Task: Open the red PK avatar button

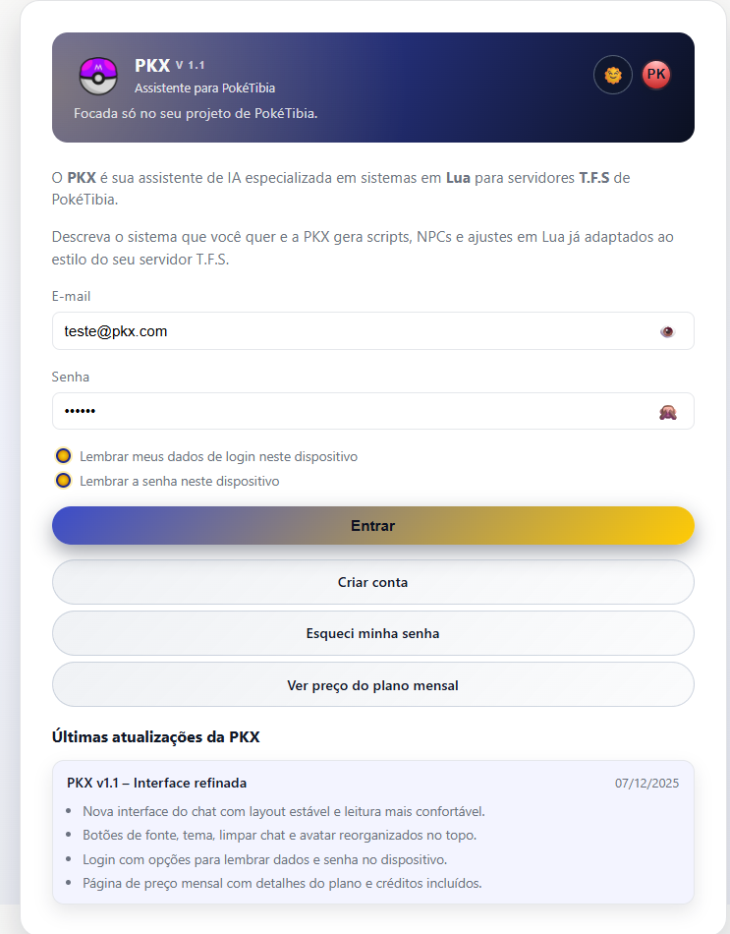Action: (656, 75)
